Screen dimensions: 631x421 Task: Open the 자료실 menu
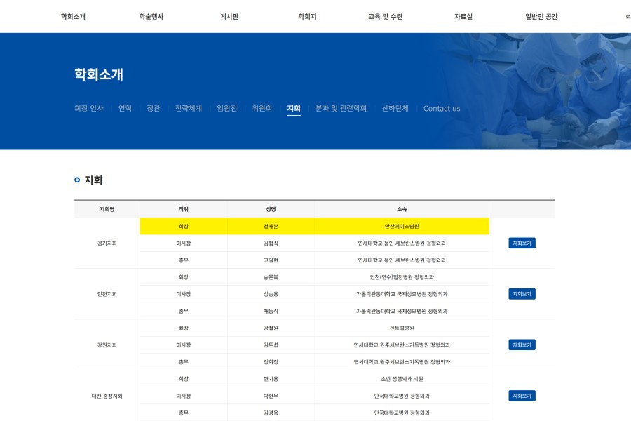pyautogui.click(x=463, y=17)
